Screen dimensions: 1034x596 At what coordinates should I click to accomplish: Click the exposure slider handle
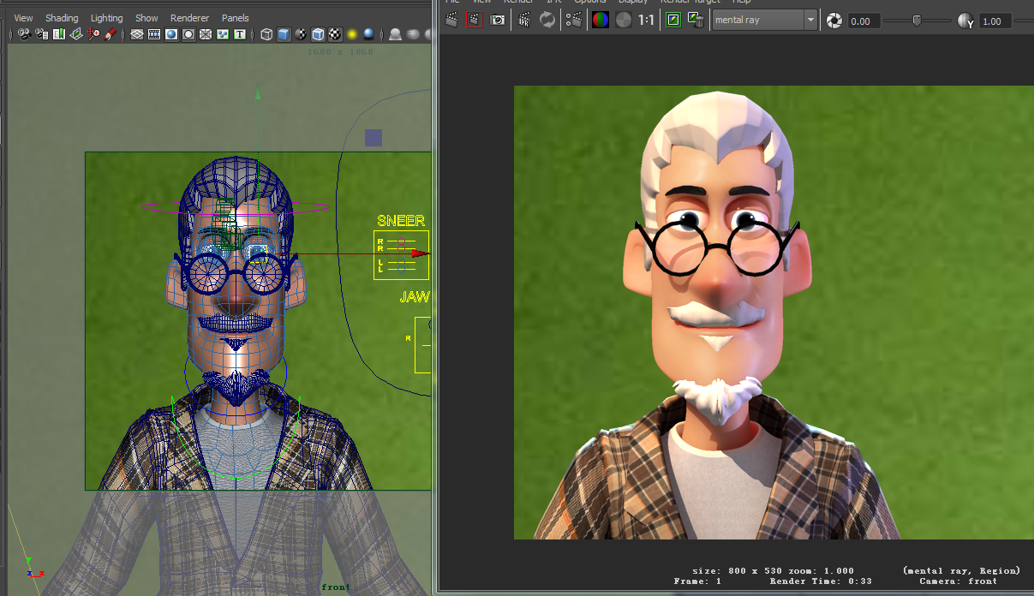tap(917, 21)
